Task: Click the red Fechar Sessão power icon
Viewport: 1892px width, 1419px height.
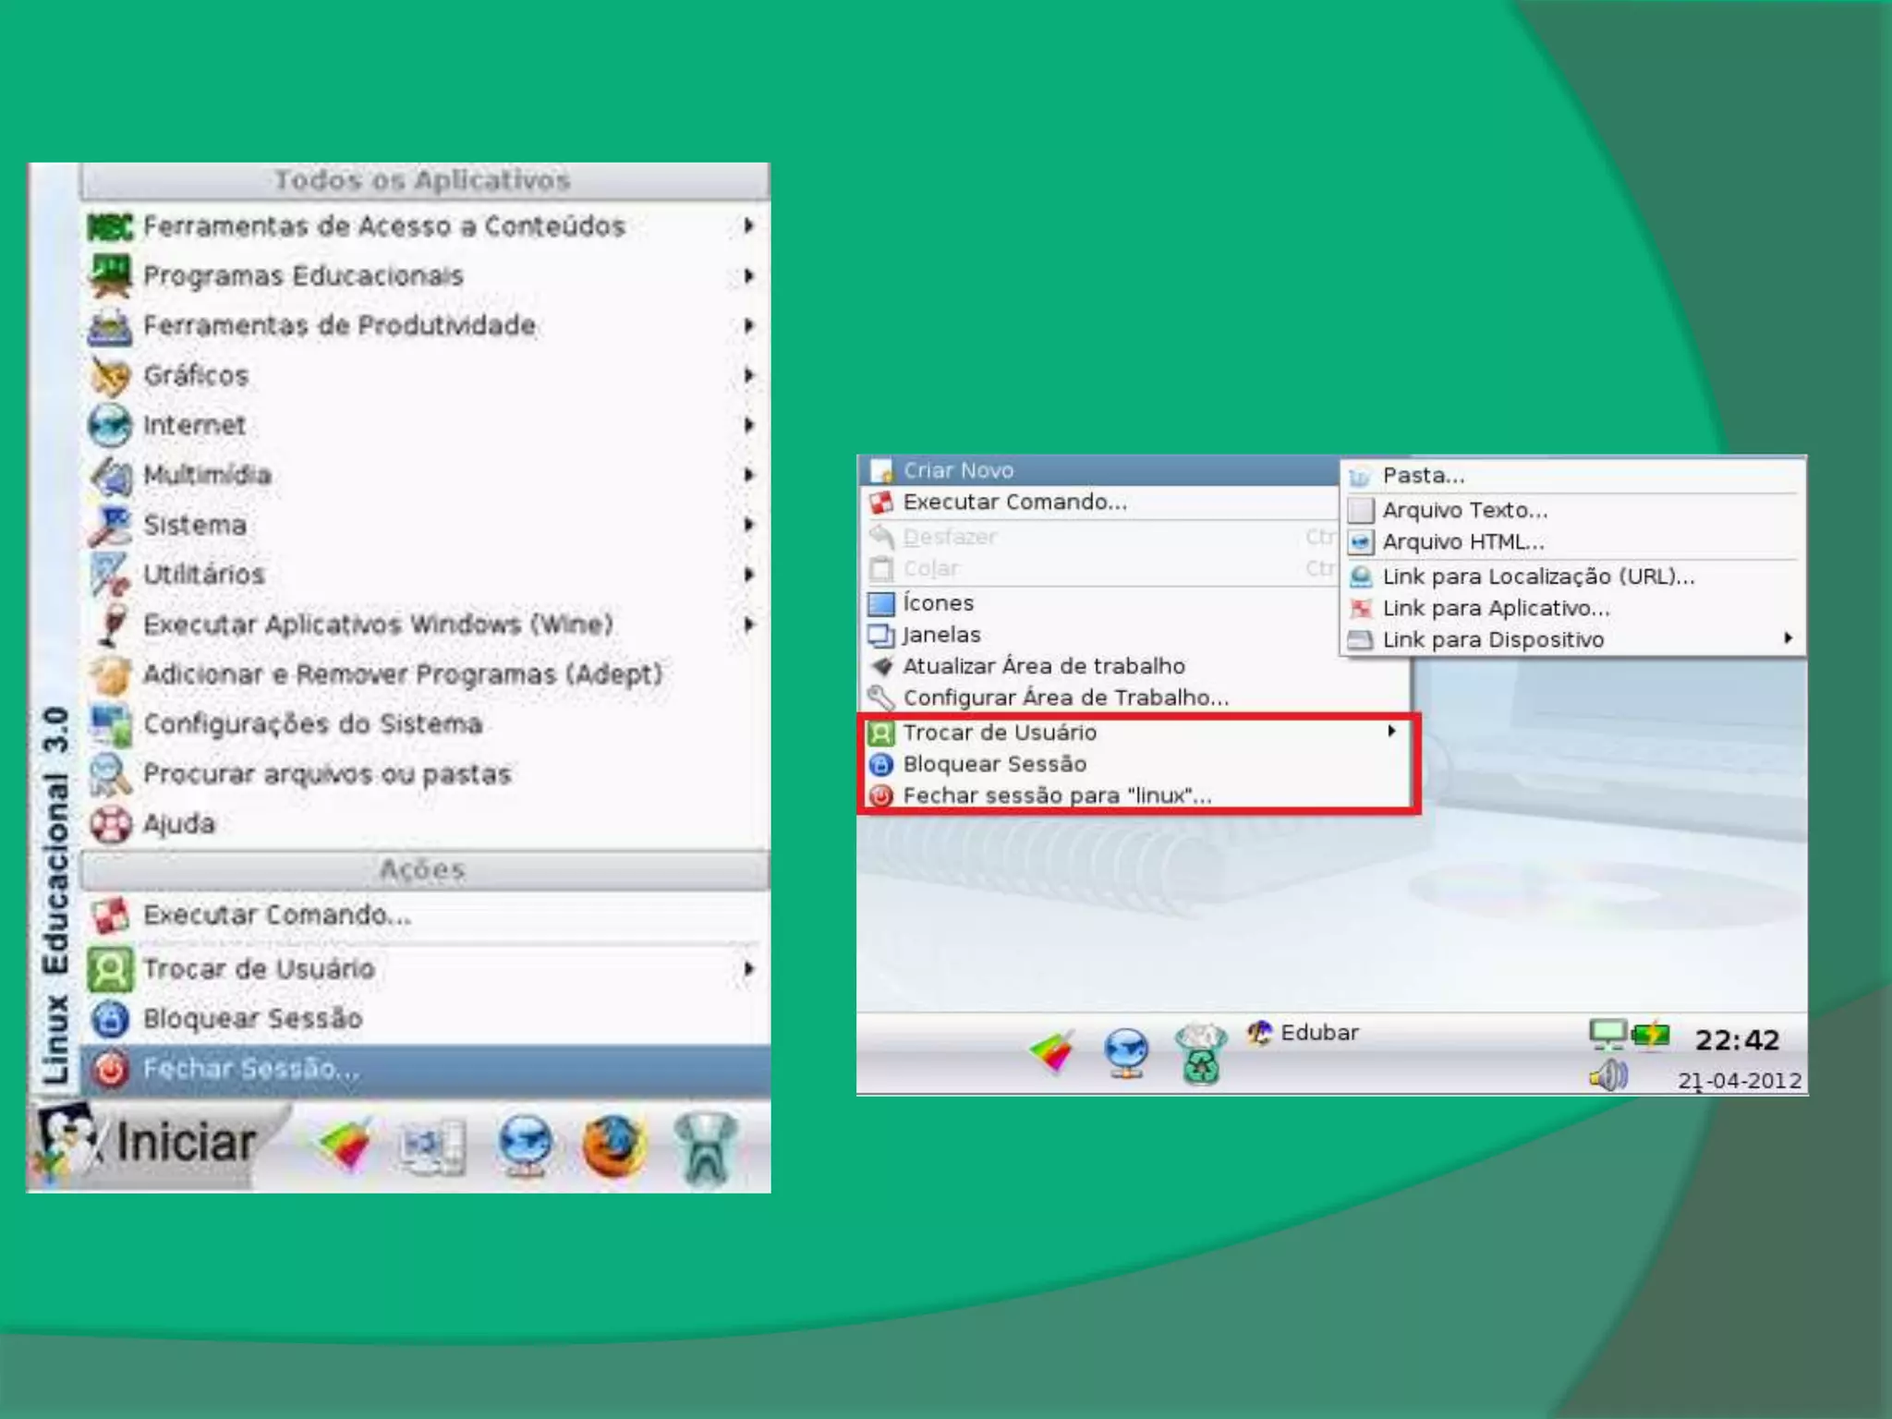Action: pos(111,1069)
